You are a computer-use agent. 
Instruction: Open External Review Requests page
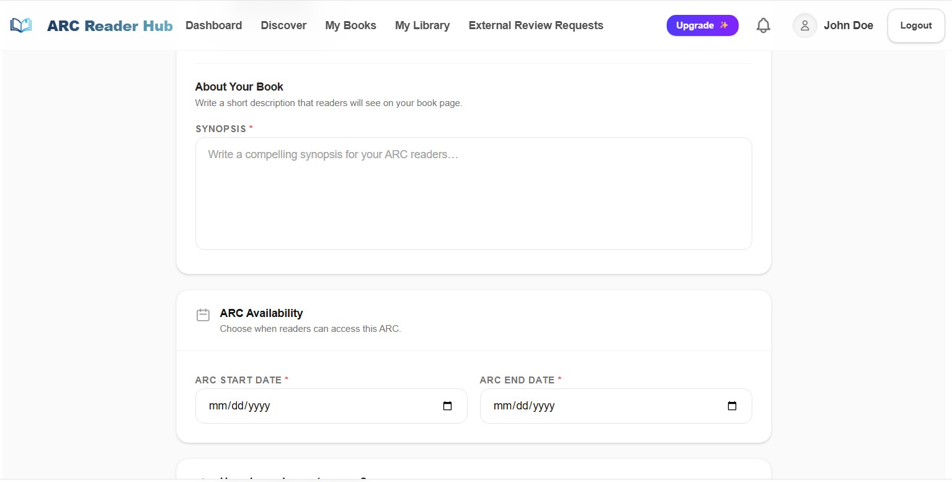pos(536,25)
